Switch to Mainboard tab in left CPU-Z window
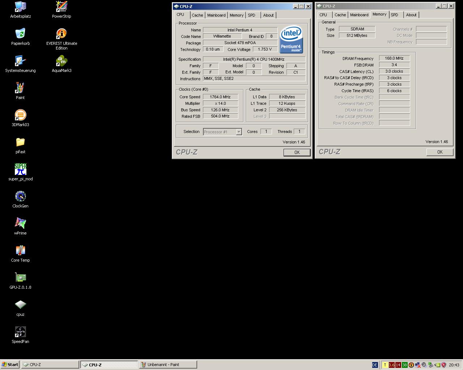463x370 pixels. click(x=216, y=15)
